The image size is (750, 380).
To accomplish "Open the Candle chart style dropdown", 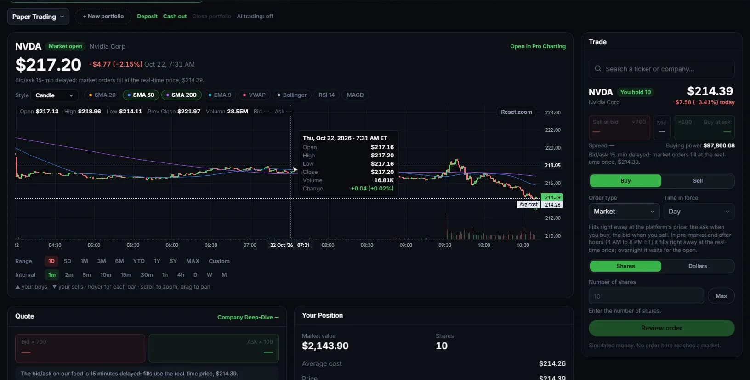I will click(54, 95).
